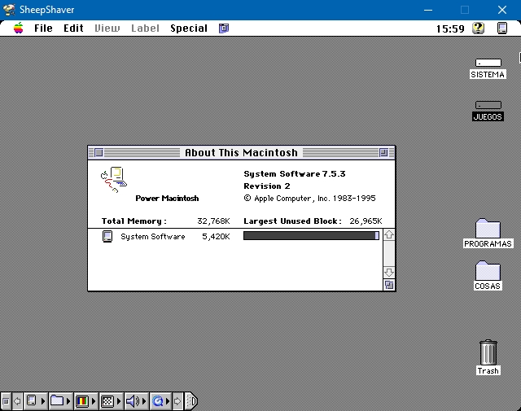Click the About This Macintosh close box
This screenshot has height=411, width=521.
[x=99, y=152]
